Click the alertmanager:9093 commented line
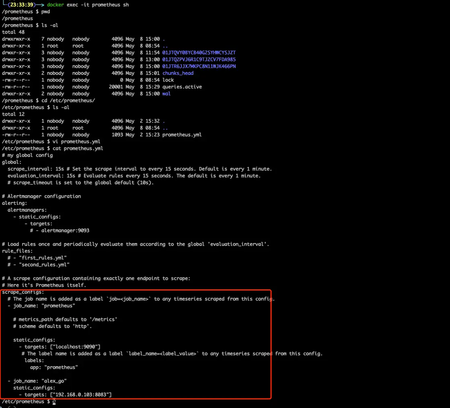Image resolution: width=450 pixels, height=408 pixels. coord(60,230)
